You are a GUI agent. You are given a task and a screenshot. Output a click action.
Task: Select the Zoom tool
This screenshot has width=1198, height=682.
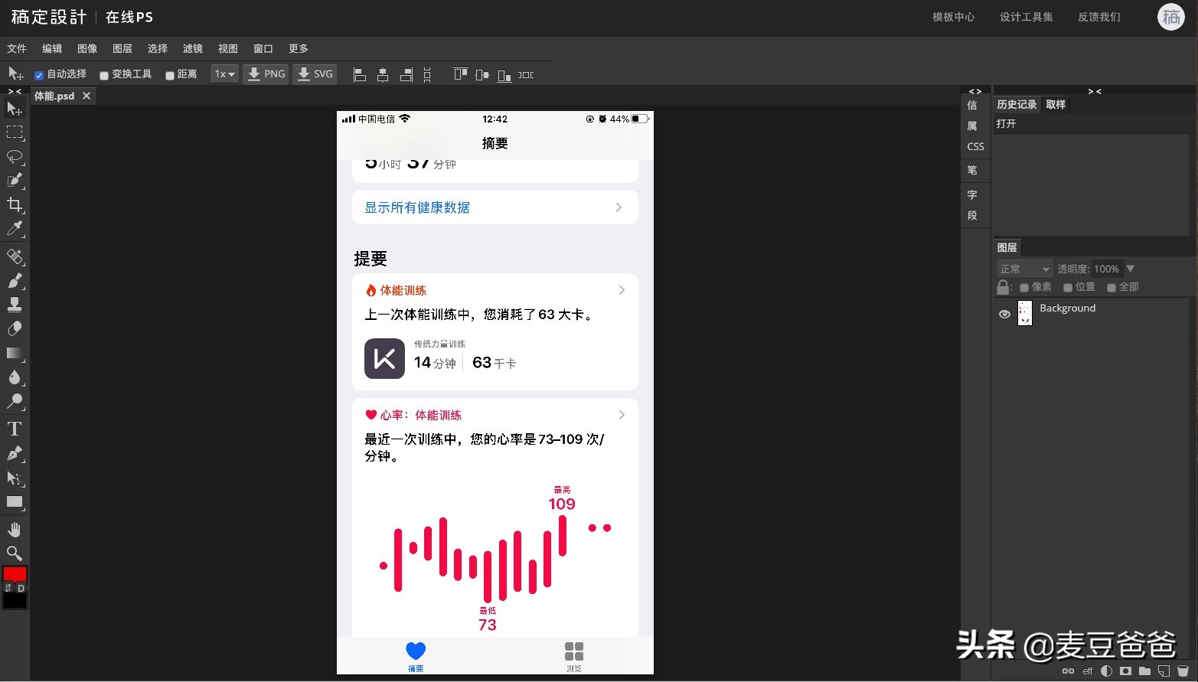[x=15, y=553]
